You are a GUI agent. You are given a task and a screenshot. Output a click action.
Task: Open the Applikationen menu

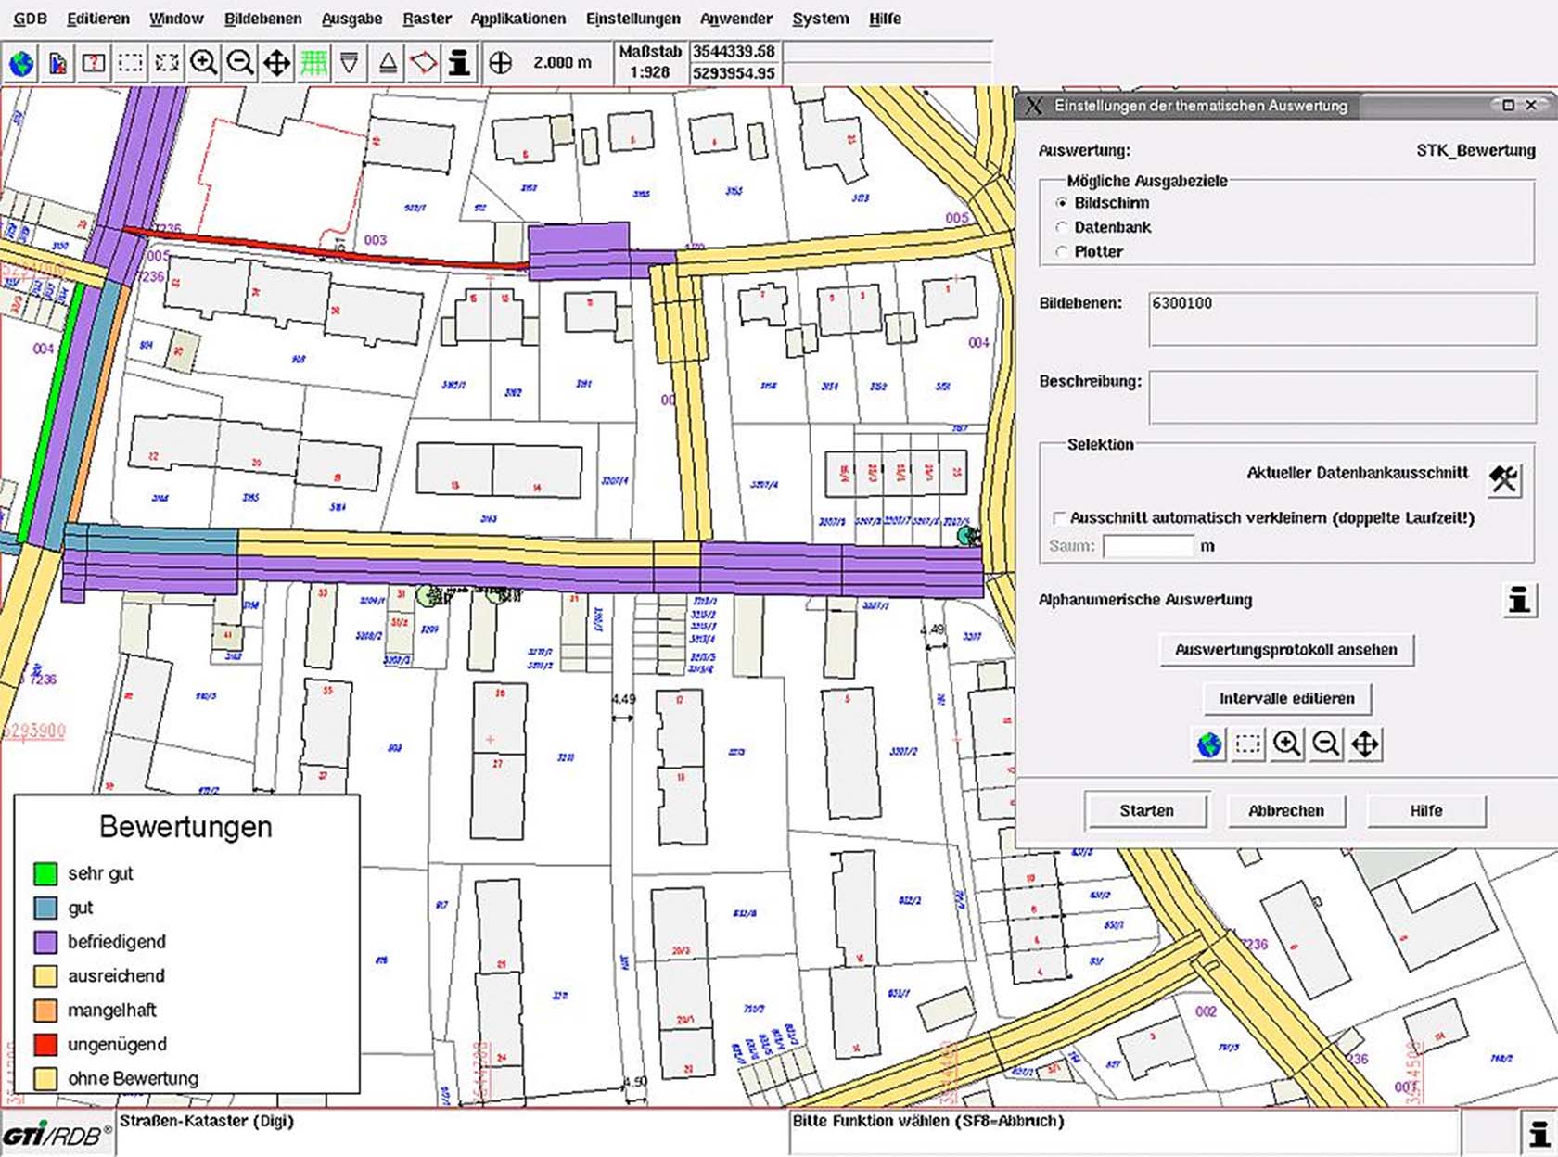(x=518, y=18)
